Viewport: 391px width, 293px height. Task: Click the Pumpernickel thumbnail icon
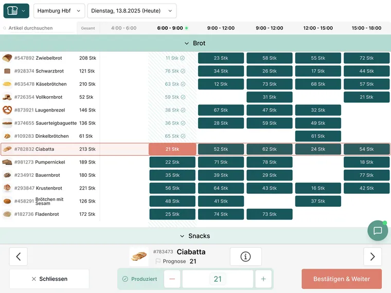[7, 162]
